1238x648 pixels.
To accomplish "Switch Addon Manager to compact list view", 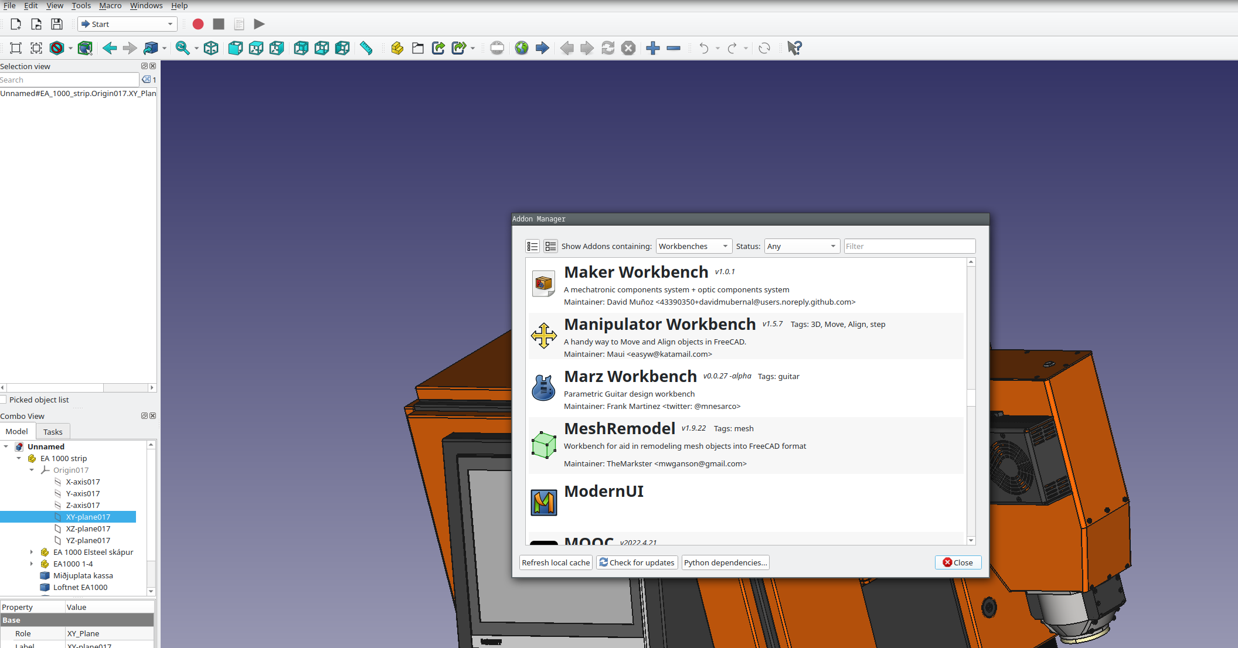I will point(532,246).
